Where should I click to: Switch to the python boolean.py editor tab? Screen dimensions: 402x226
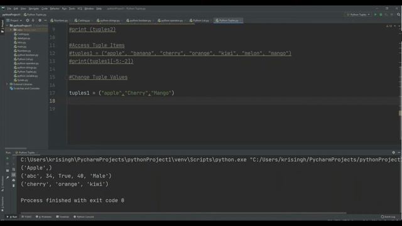click(139, 21)
